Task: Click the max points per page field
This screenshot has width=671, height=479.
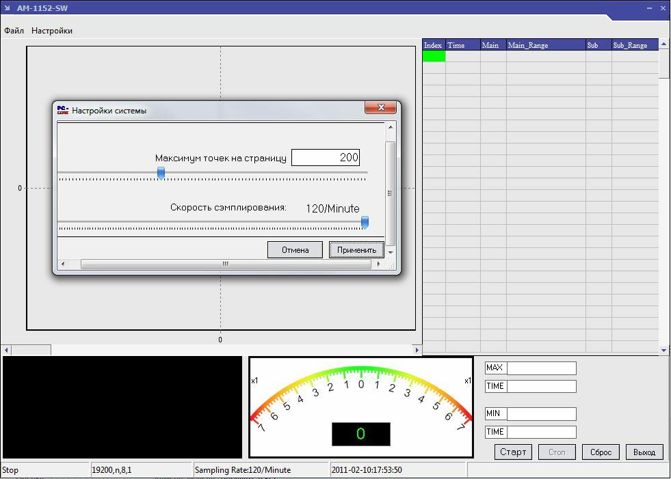Action: tap(326, 158)
